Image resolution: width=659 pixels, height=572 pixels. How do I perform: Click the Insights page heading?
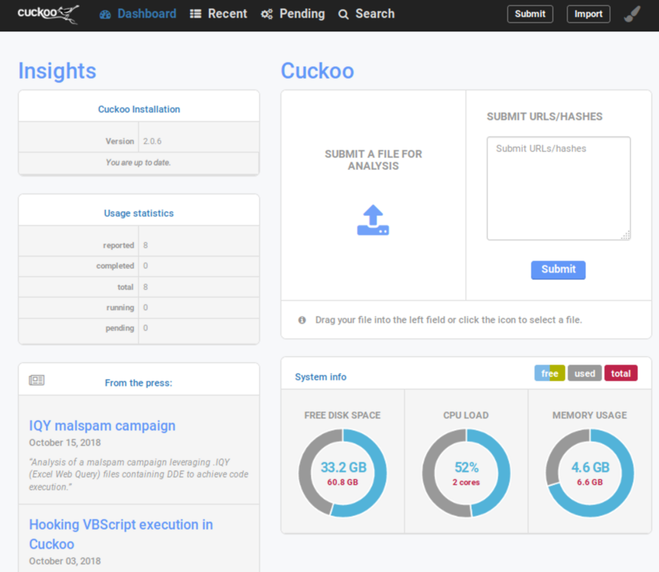tap(57, 71)
